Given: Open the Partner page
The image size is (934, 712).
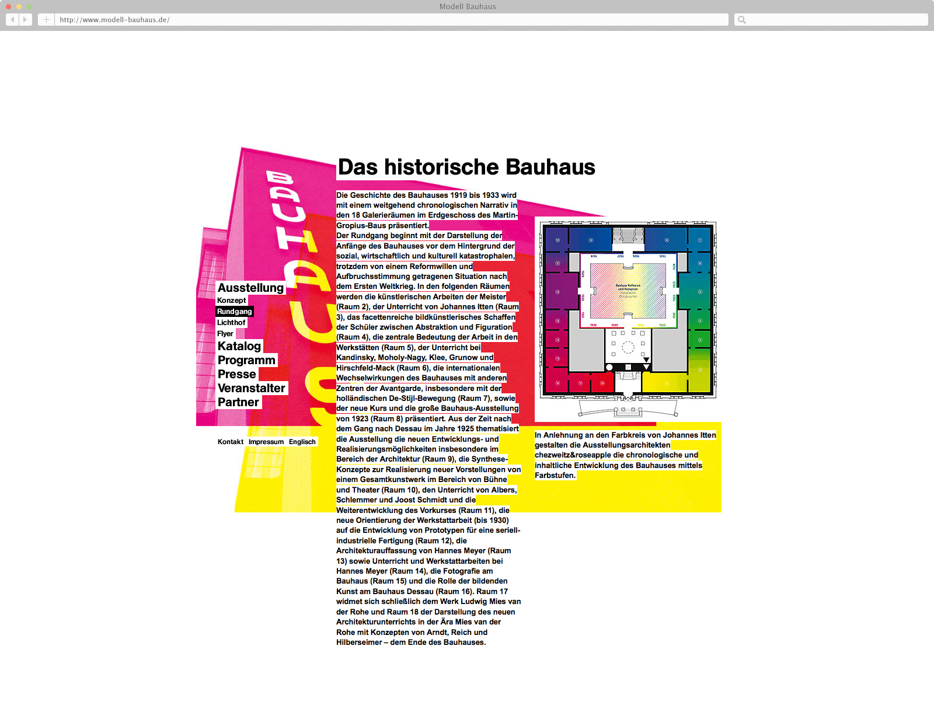Looking at the screenshot, I should [x=238, y=402].
